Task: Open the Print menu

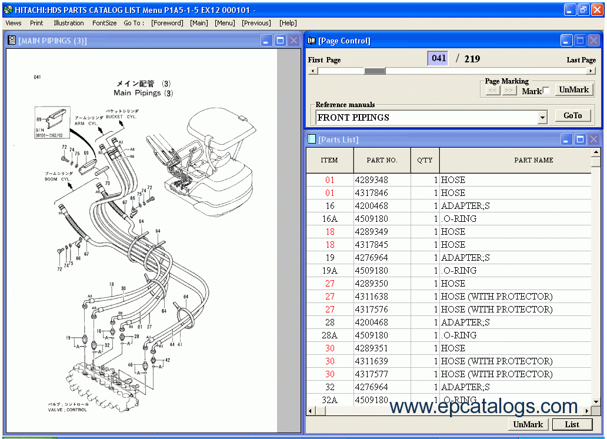Action: coord(36,23)
